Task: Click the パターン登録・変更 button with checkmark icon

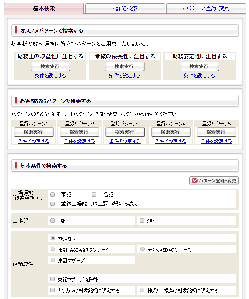Action: coord(214,180)
